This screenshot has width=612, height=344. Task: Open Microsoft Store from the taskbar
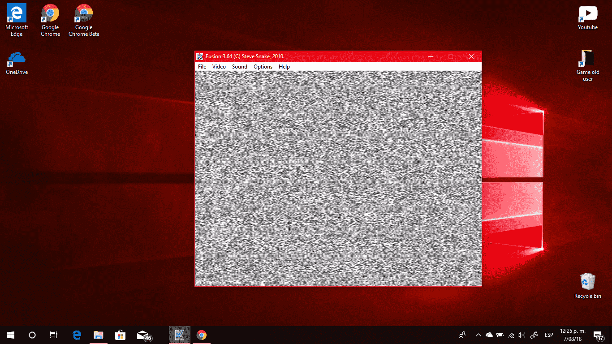click(x=120, y=335)
